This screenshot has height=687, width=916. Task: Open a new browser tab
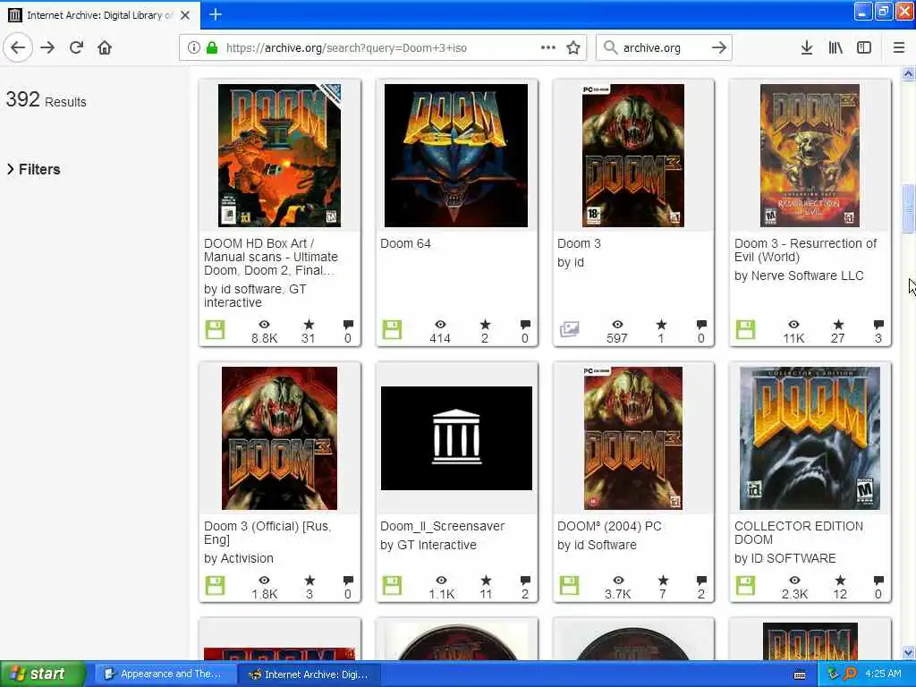click(216, 14)
